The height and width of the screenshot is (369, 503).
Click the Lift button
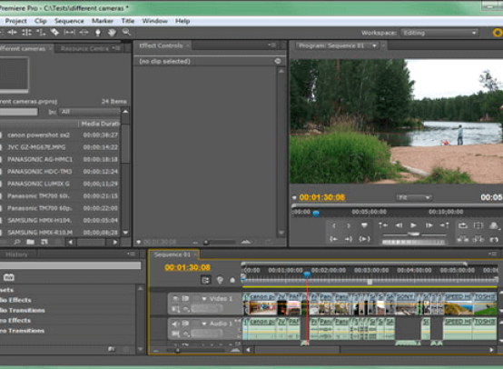pos(462,239)
